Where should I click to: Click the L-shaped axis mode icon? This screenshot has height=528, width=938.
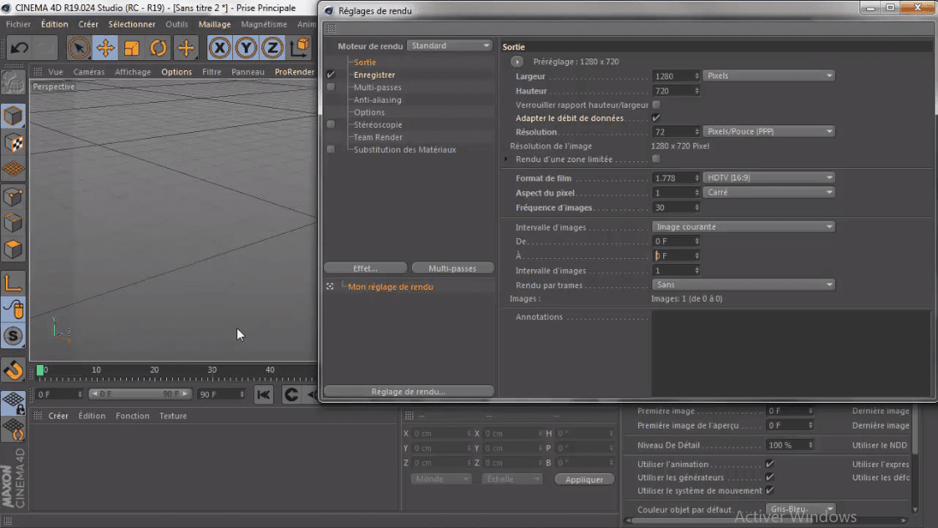pos(13,282)
